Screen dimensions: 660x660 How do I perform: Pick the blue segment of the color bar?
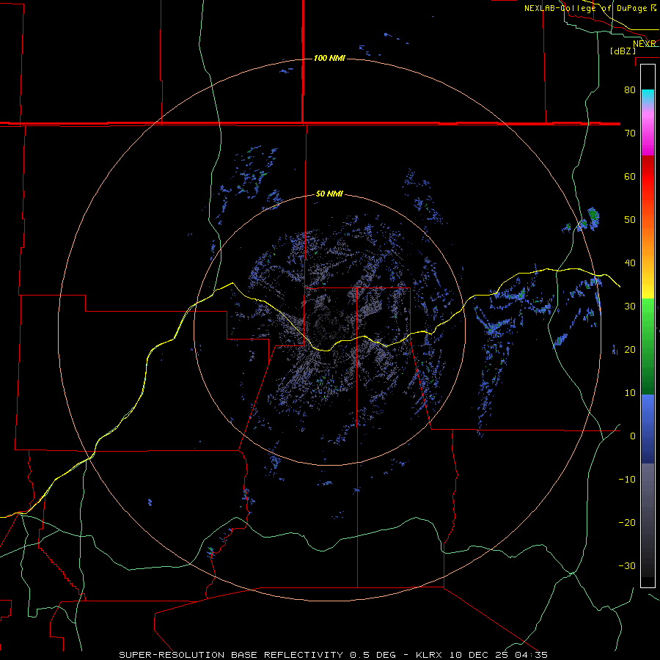[648, 428]
